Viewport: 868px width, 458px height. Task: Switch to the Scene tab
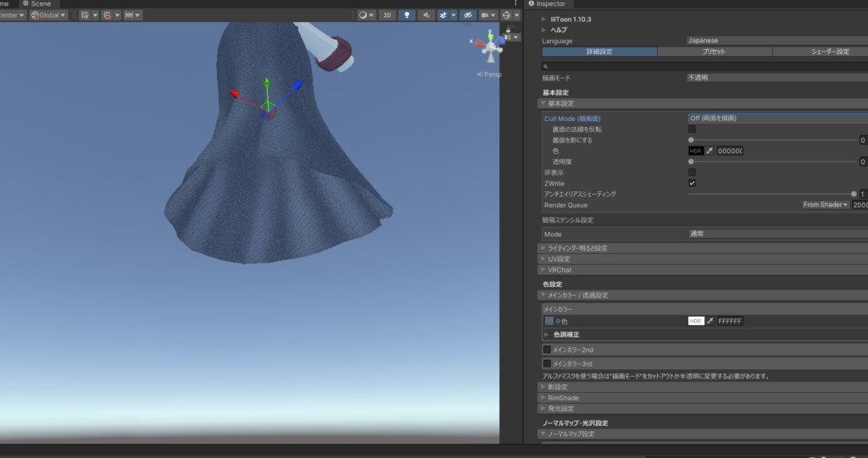(38, 4)
